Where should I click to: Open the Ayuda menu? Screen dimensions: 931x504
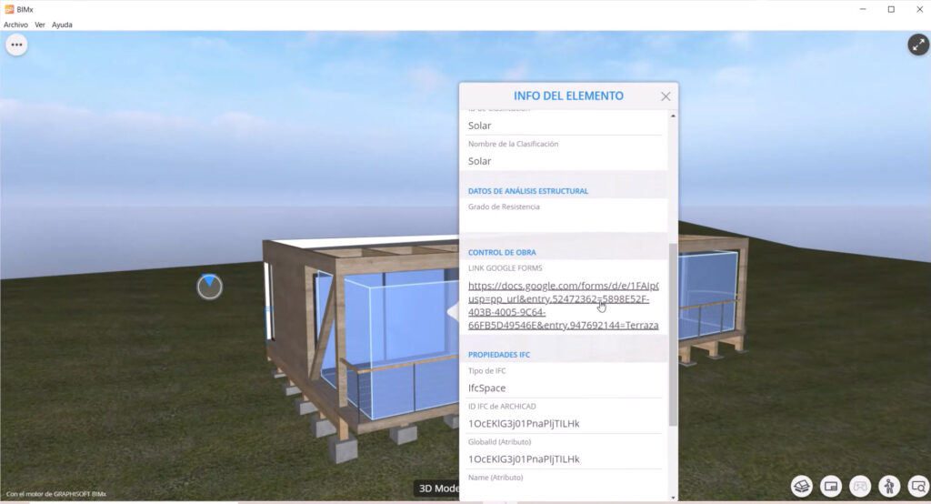coord(62,25)
